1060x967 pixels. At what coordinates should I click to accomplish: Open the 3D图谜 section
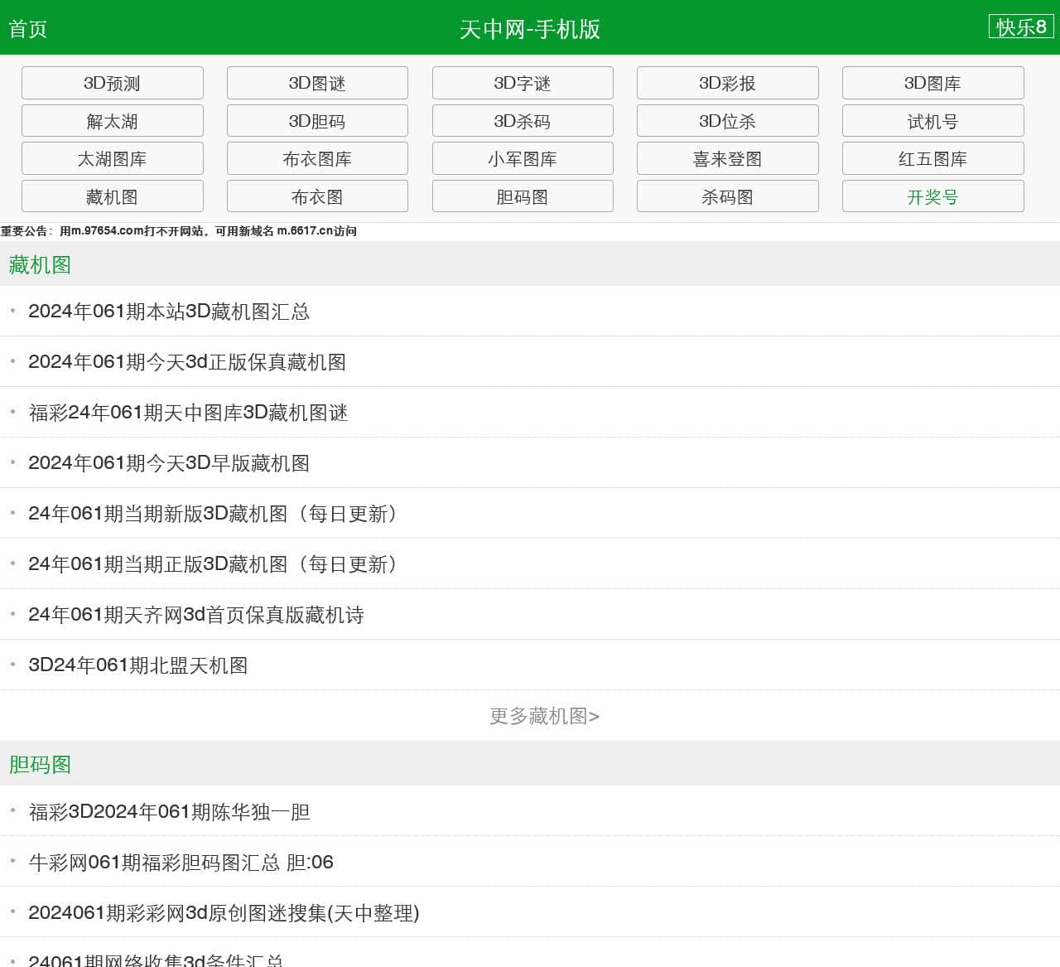point(317,83)
